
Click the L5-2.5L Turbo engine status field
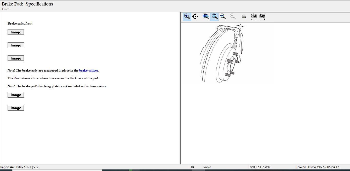pos(317,167)
